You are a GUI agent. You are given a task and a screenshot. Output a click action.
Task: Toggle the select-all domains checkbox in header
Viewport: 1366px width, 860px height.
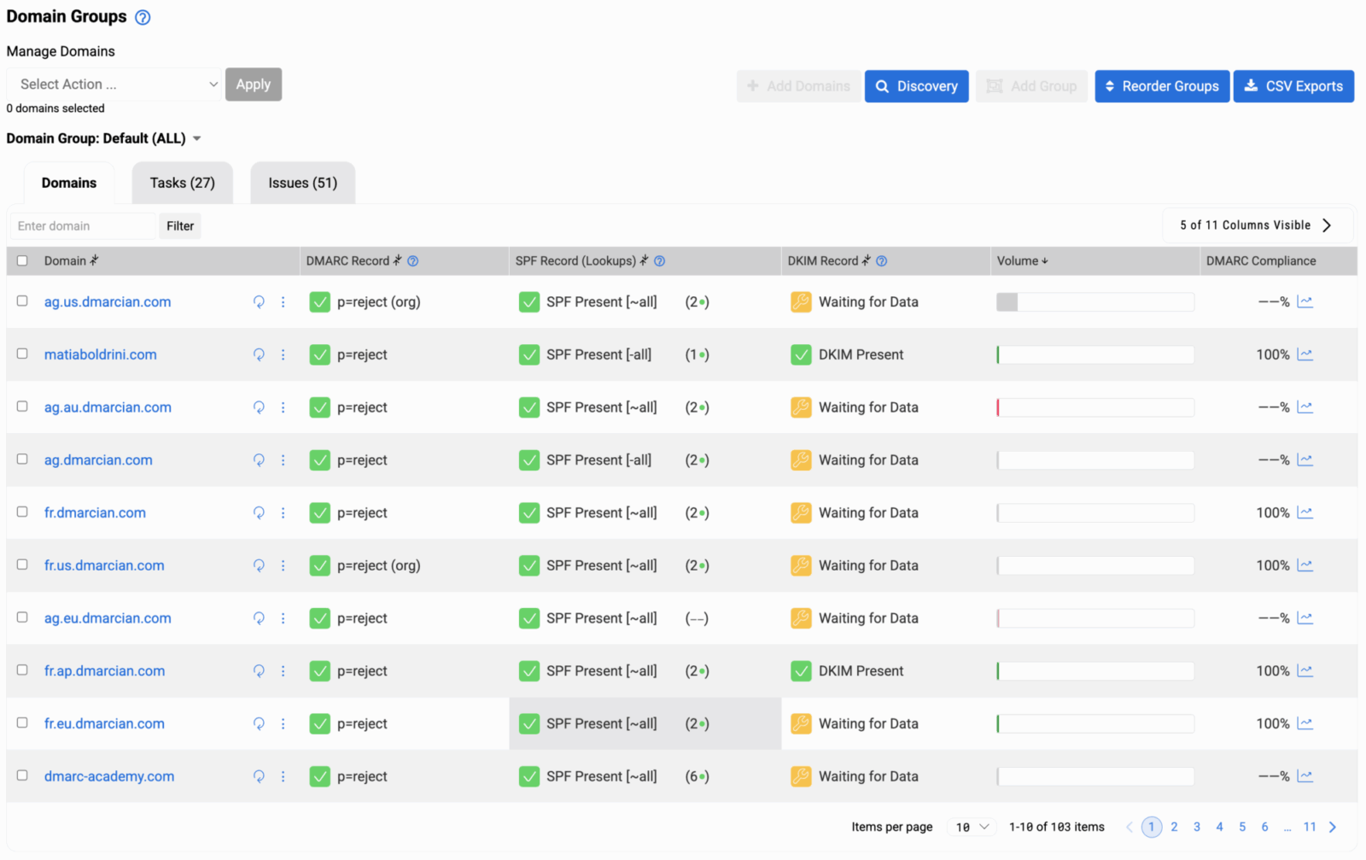click(22, 261)
